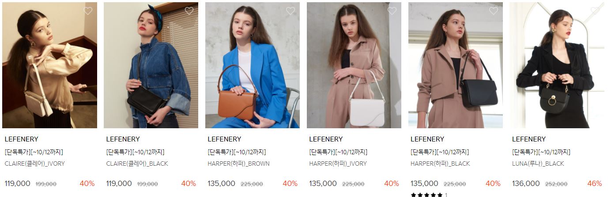Open the HARPER IVORY product image
The image size is (615, 197).
pos(354,65)
